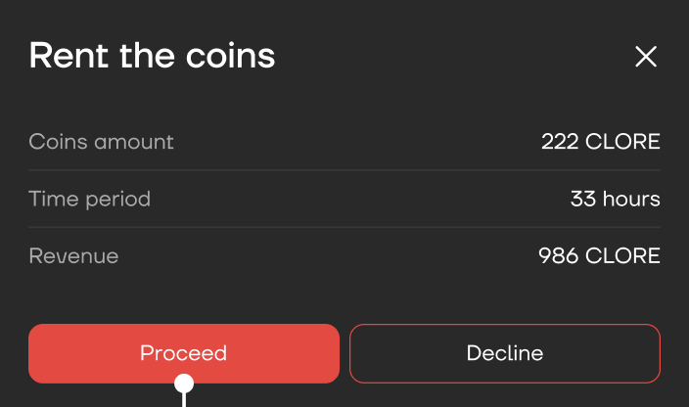Click the white dot below Proceed

183,383
